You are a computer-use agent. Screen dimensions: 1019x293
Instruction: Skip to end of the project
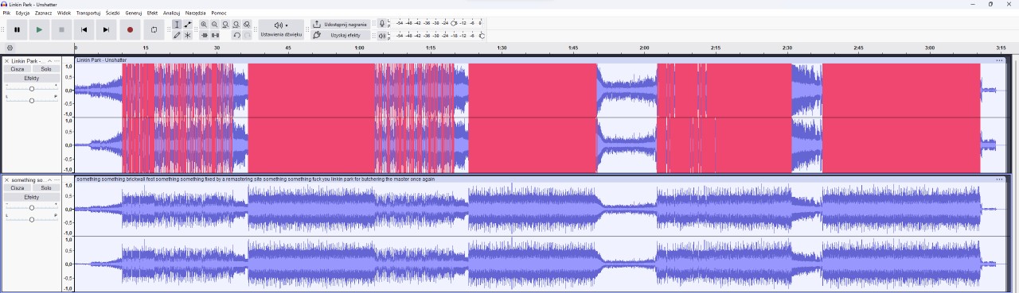coord(106,30)
